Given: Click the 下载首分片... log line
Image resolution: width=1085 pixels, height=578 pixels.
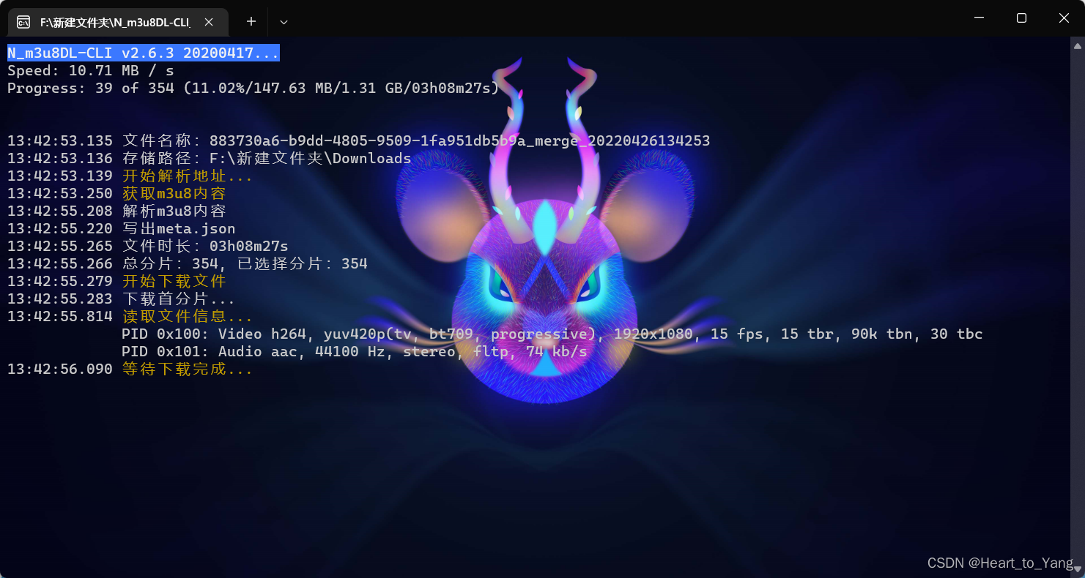Looking at the screenshot, I should tap(121, 299).
